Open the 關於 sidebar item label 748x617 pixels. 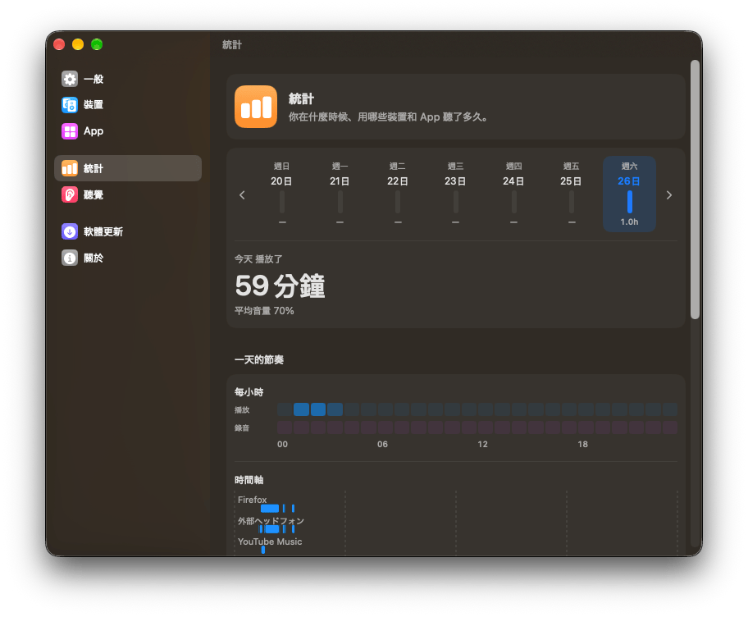pyautogui.click(x=93, y=258)
